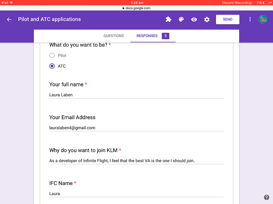Click the 'Your full name' question label
The height and width of the screenshot is (204, 273).
point(66,84)
